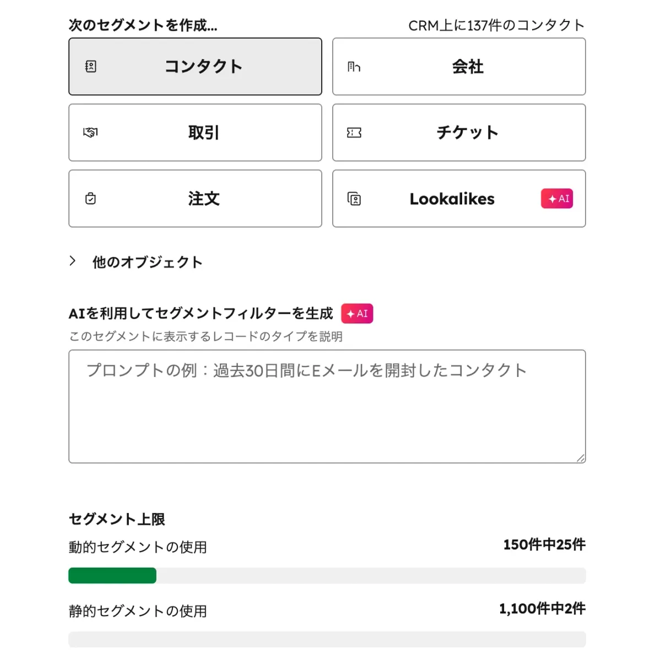Click CRM上に137件のコンタクト text
The height and width of the screenshot is (658, 661).
tap(496, 24)
